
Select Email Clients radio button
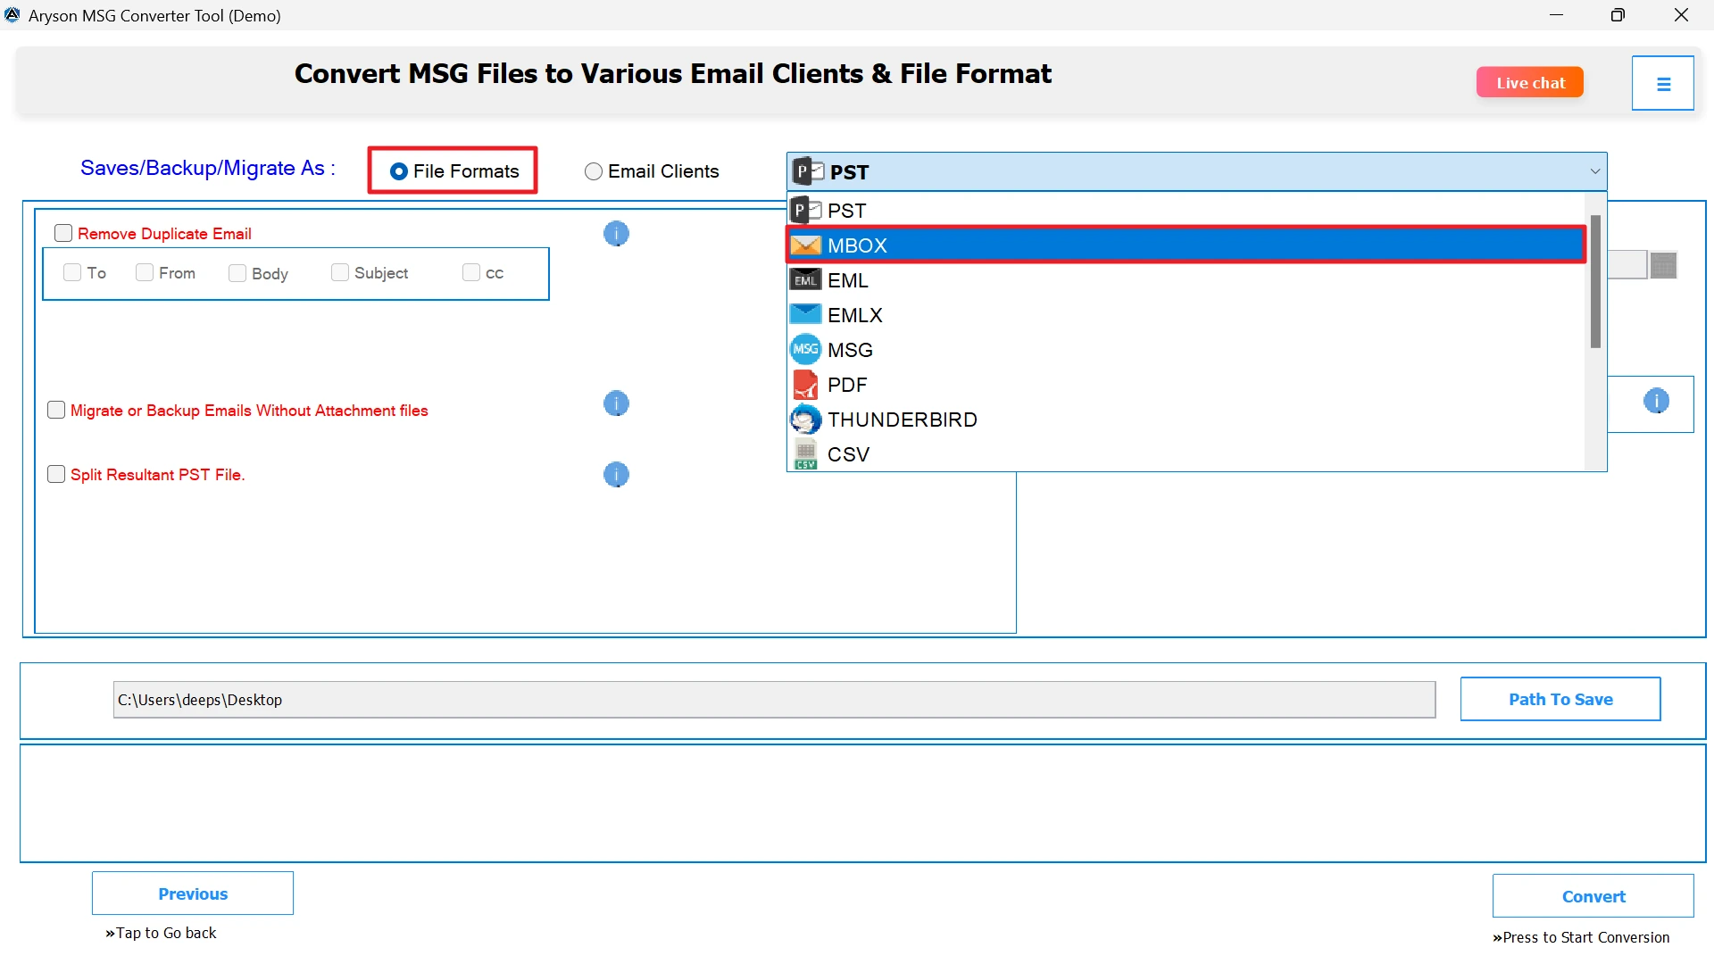[x=593, y=171]
